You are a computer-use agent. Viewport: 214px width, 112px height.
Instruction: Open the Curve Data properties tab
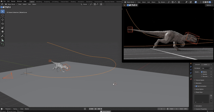[191, 76]
